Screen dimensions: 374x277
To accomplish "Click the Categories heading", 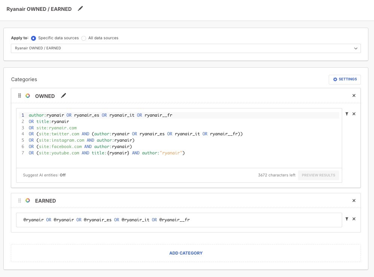I will click(24, 79).
